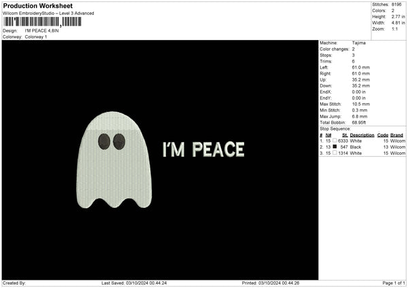Screen dimensions: 408x288
Task: Click the Brand column header
Action: pyautogui.click(x=396, y=135)
